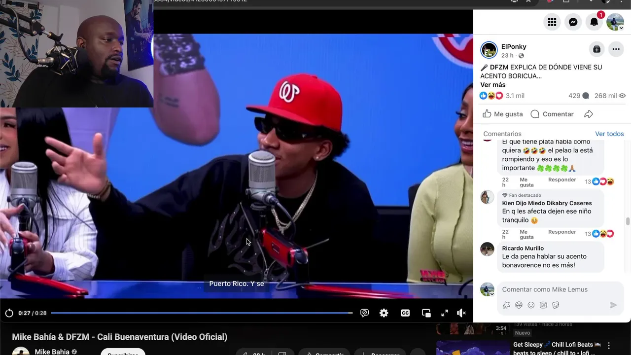The height and width of the screenshot is (355, 631).
Task: Click the 'Cali Buenaventura' video title
Action: (x=120, y=337)
